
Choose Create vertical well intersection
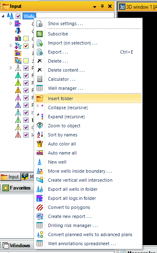click(88, 180)
